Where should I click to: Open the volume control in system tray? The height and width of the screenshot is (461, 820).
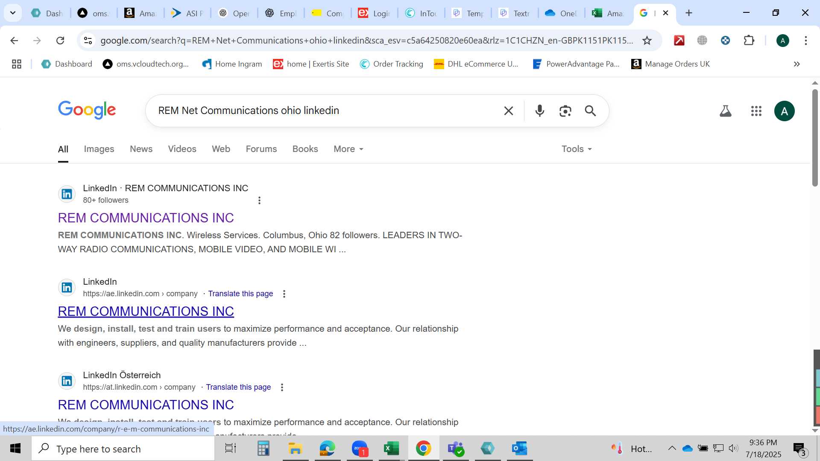pyautogui.click(x=733, y=448)
